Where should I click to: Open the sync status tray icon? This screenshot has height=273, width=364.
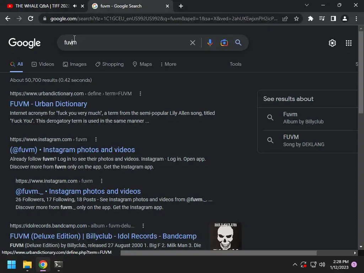304,264
